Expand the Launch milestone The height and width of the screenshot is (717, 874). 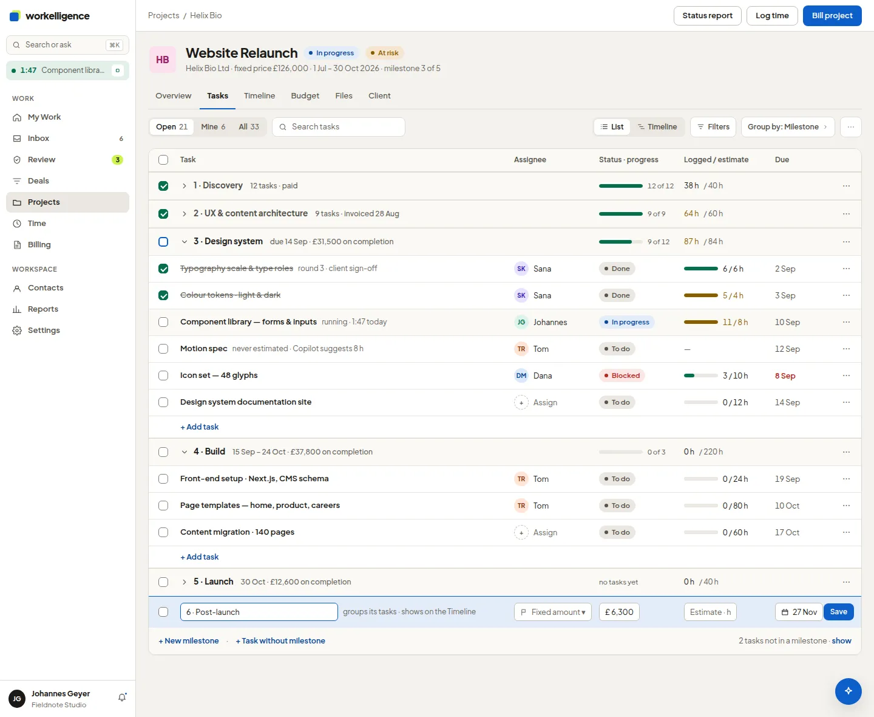click(184, 582)
